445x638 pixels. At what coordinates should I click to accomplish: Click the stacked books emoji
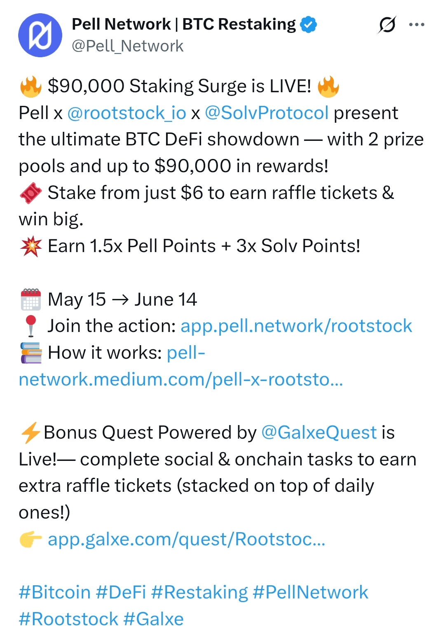click(x=31, y=353)
